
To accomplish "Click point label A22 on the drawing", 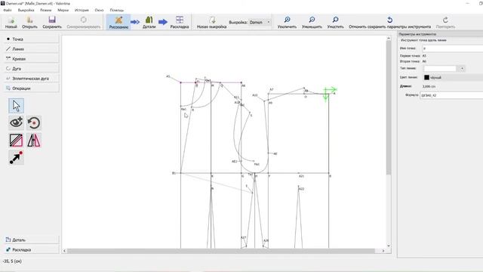I will click(x=302, y=189).
